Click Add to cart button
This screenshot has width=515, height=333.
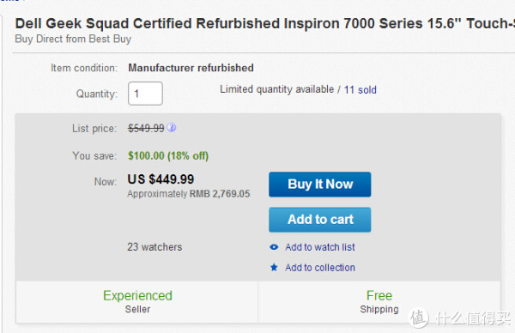(320, 220)
